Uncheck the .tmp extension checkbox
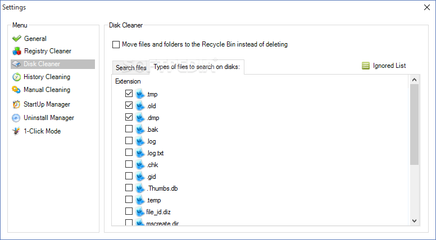The image size is (436, 240). 129,94
